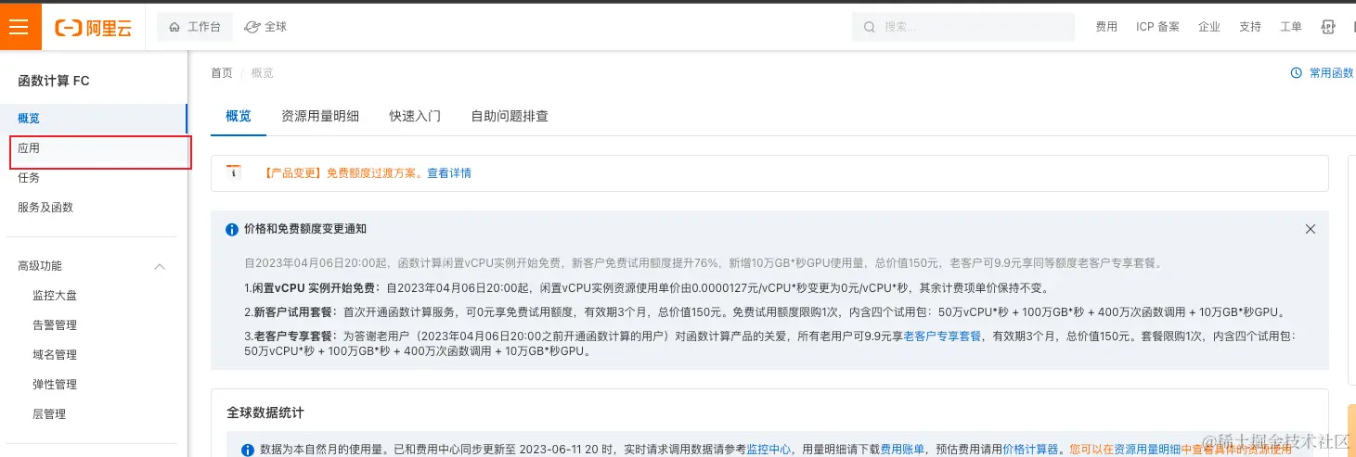Close the price change notice
The height and width of the screenshot is (457, 1356).
tap(1311, 229)
